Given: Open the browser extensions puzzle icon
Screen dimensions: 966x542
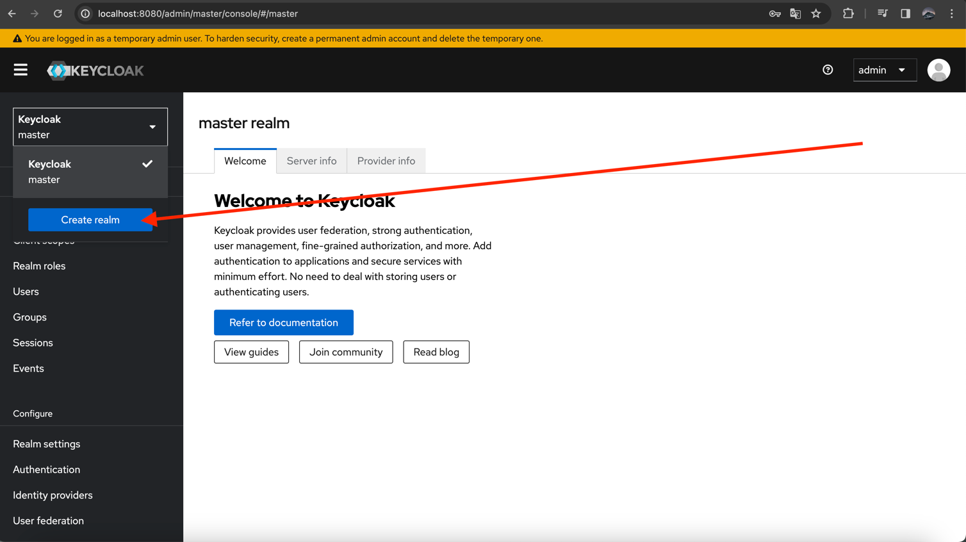Looking at the screenshot, I should [x=848, y=13].
